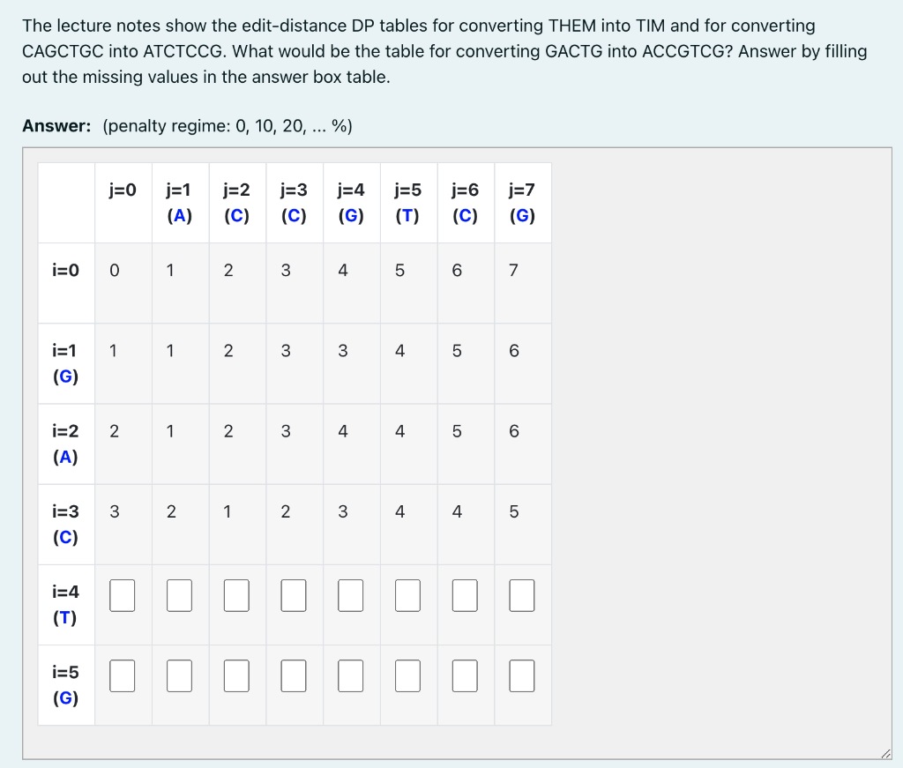Viewport: 903px width, 768px height.
Task: Click the input box in row i=5, column j=4
Action: (x=350, y=675)
